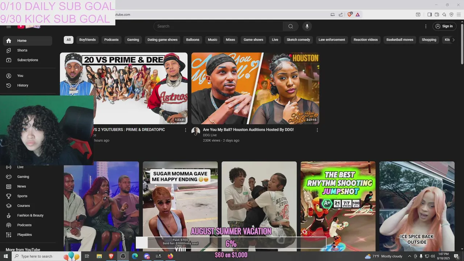Open the weather widget showing 71°F
The height and width of the screenshot is (261, 464).
pos(384,256)
